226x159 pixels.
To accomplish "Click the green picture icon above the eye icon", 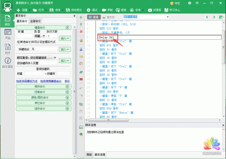I will 81,127.
